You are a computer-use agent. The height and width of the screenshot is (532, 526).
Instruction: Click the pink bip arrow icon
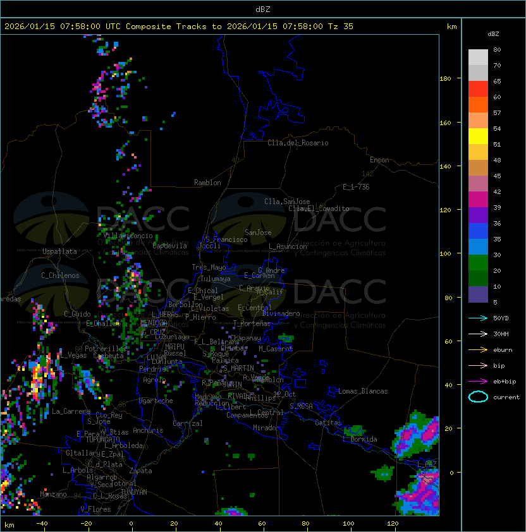(x=478, y=365)
